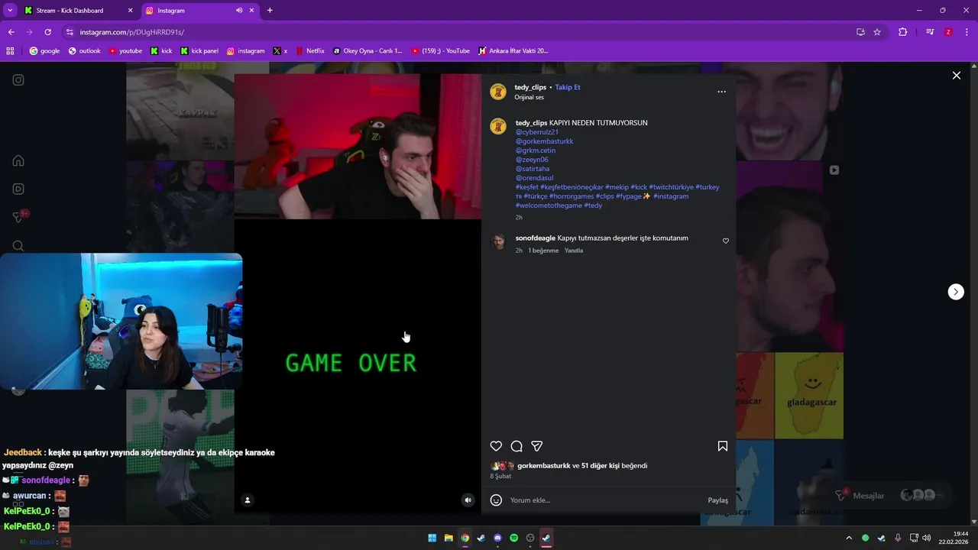This screenshot has width=978, height=550.
Task: Open the browser extensions puzzle icon
Action: click(902, 32)
